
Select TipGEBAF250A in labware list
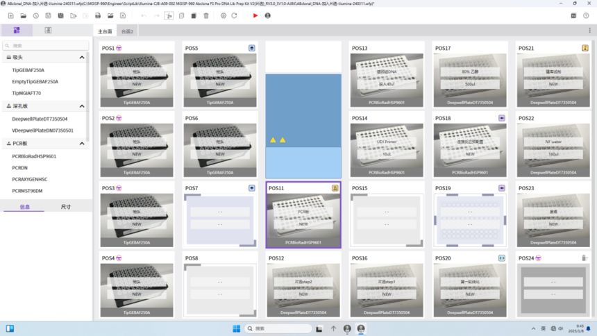click(x=28, y=70)
